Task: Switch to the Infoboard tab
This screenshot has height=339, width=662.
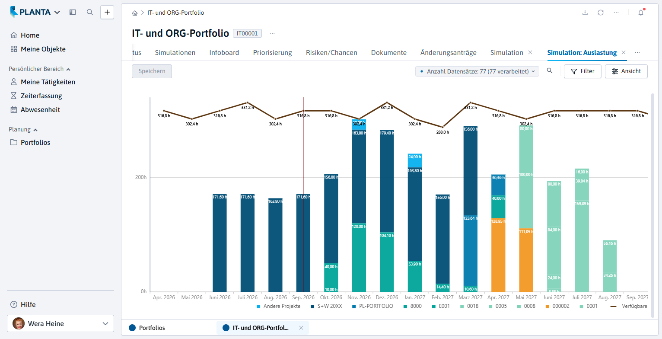Action: point(224,53)
